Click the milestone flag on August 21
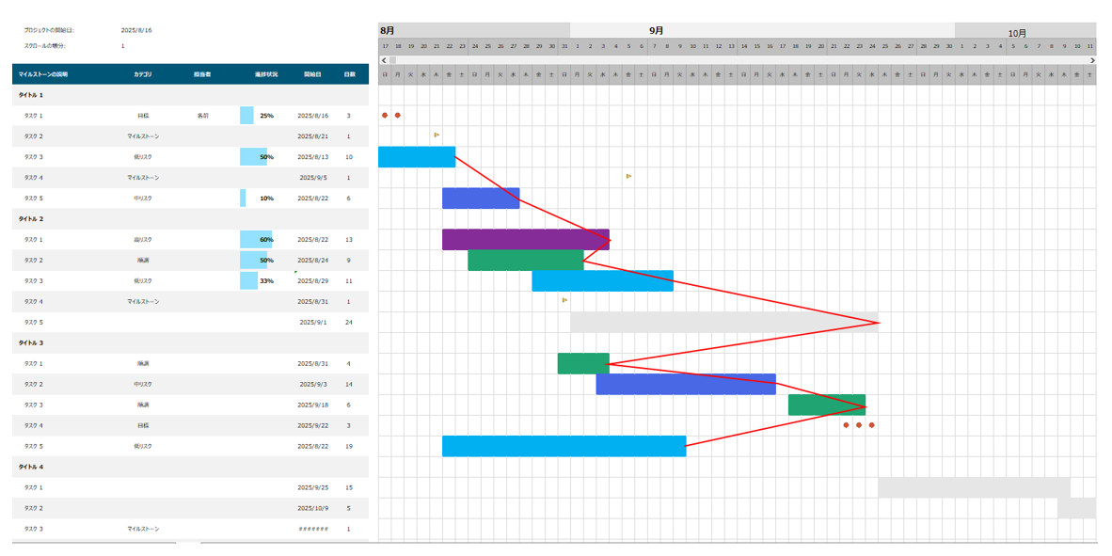 pyautogui.click(x=437, y=135)
